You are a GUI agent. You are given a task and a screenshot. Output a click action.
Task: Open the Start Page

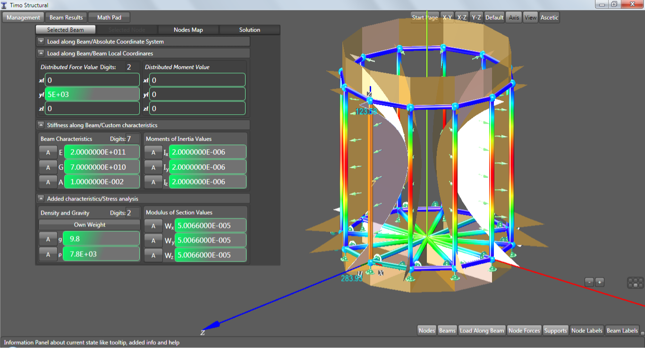[424, 17]
